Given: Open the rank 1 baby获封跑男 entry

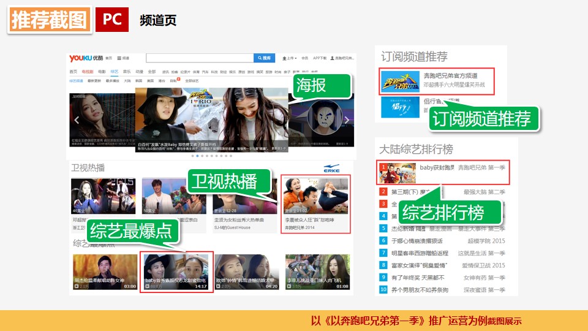Looking at the screenshot, I should [x=437, y=167].
